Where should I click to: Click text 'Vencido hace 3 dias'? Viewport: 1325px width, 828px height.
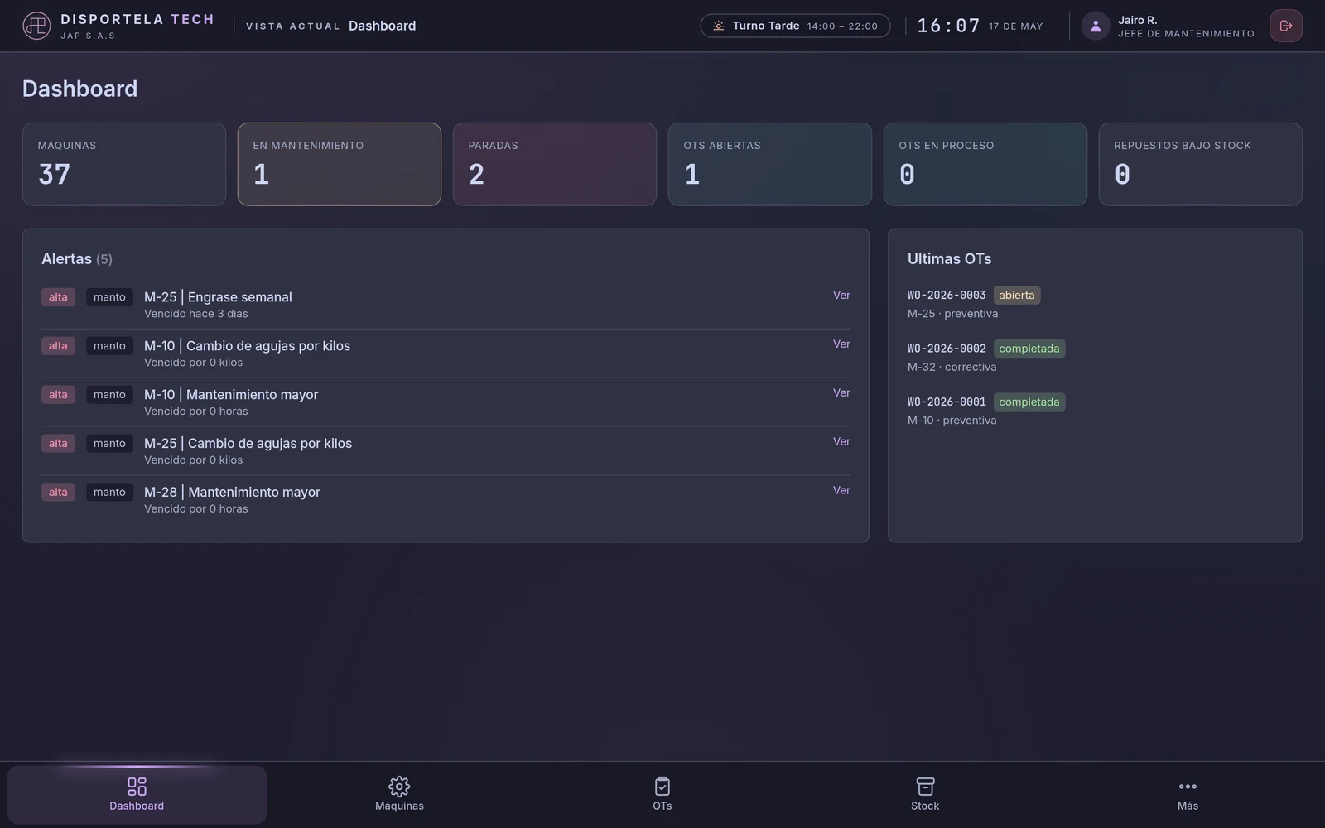tap(196, 314)
